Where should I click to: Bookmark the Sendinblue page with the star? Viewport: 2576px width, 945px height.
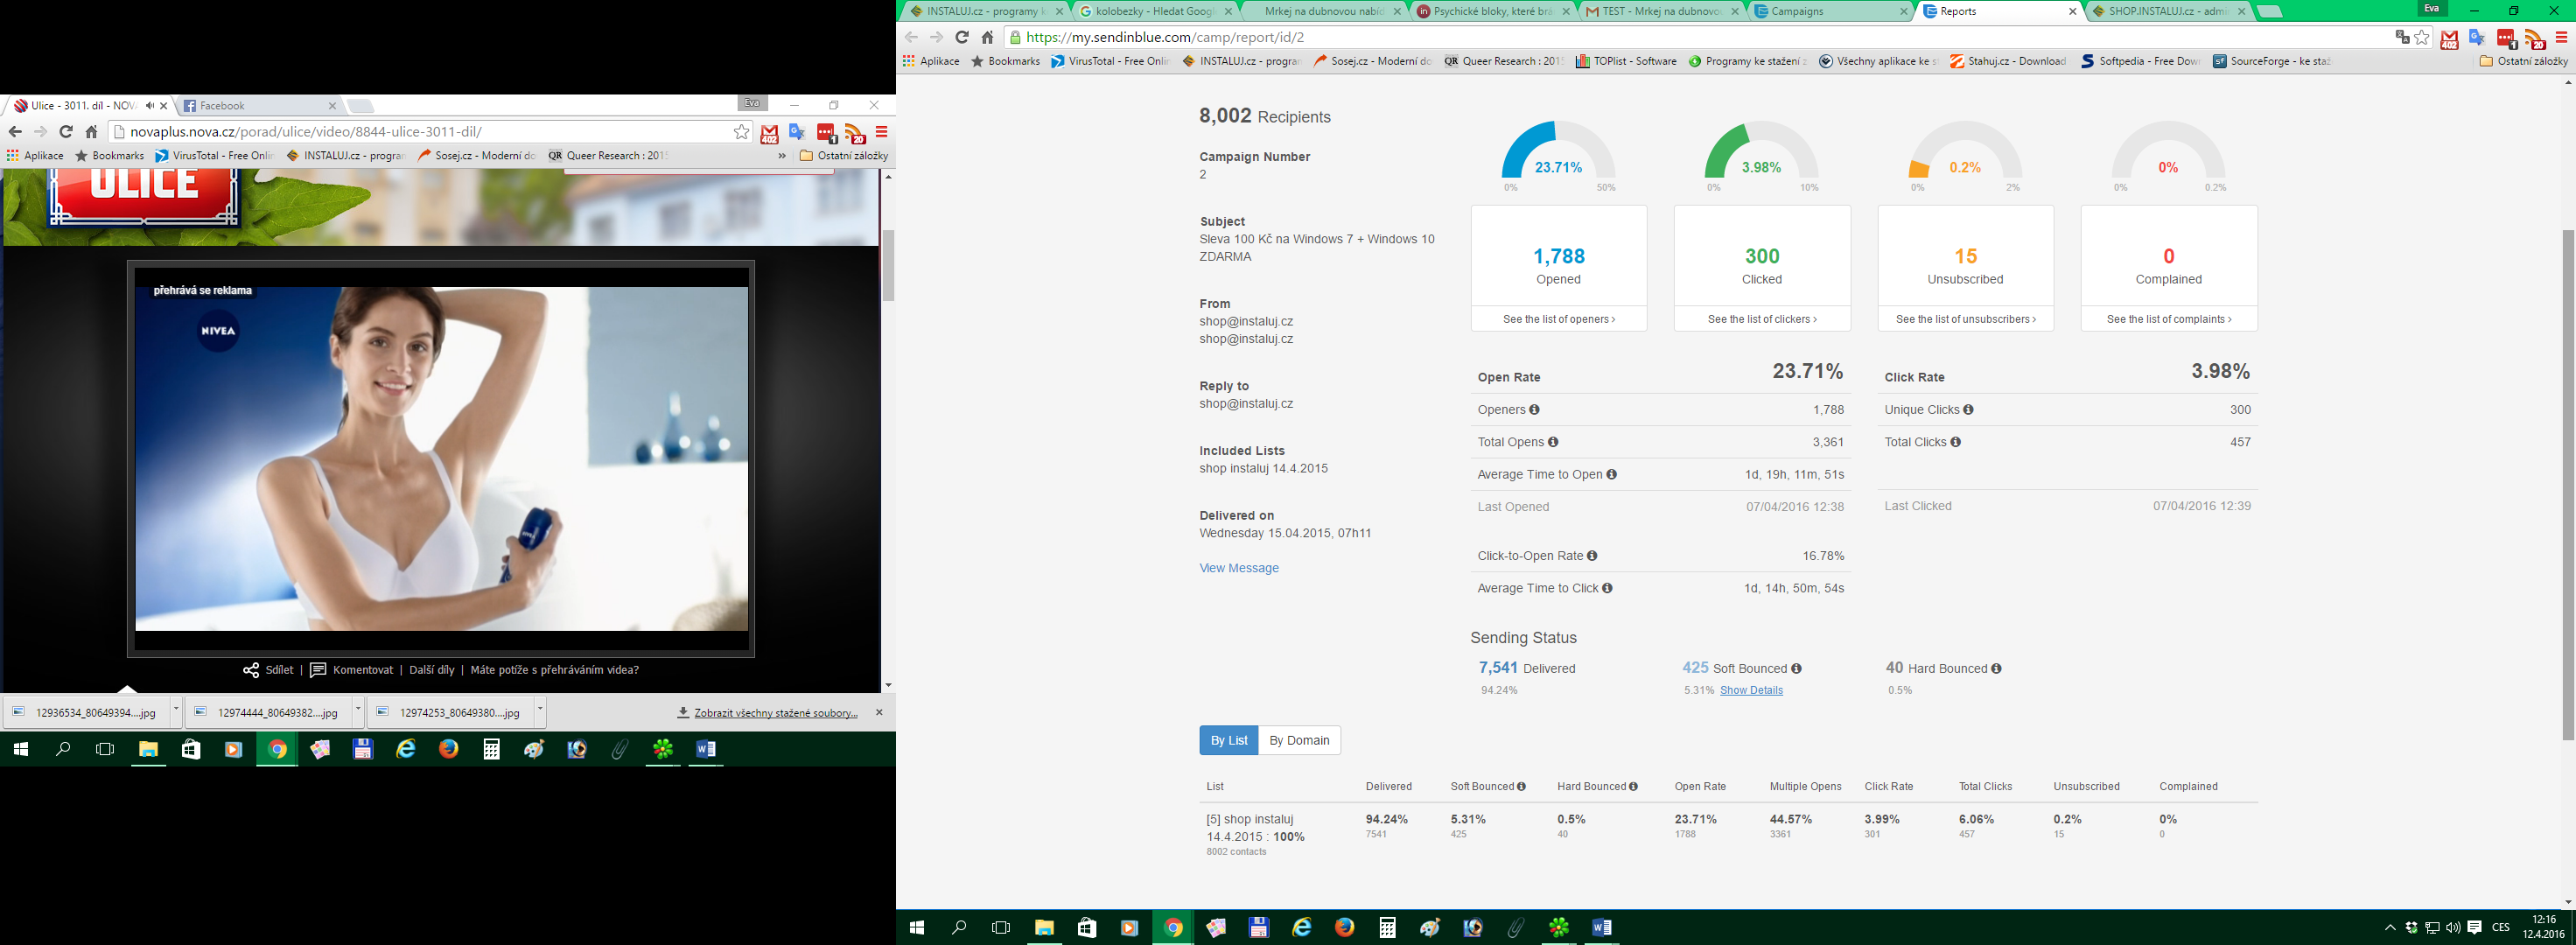click(2422, 37)
